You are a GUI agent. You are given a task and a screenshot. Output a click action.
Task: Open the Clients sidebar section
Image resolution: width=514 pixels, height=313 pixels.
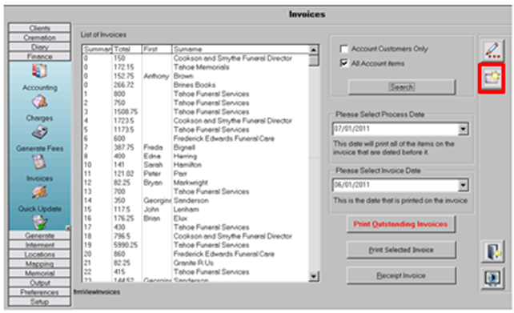click(x=39, y=28)
